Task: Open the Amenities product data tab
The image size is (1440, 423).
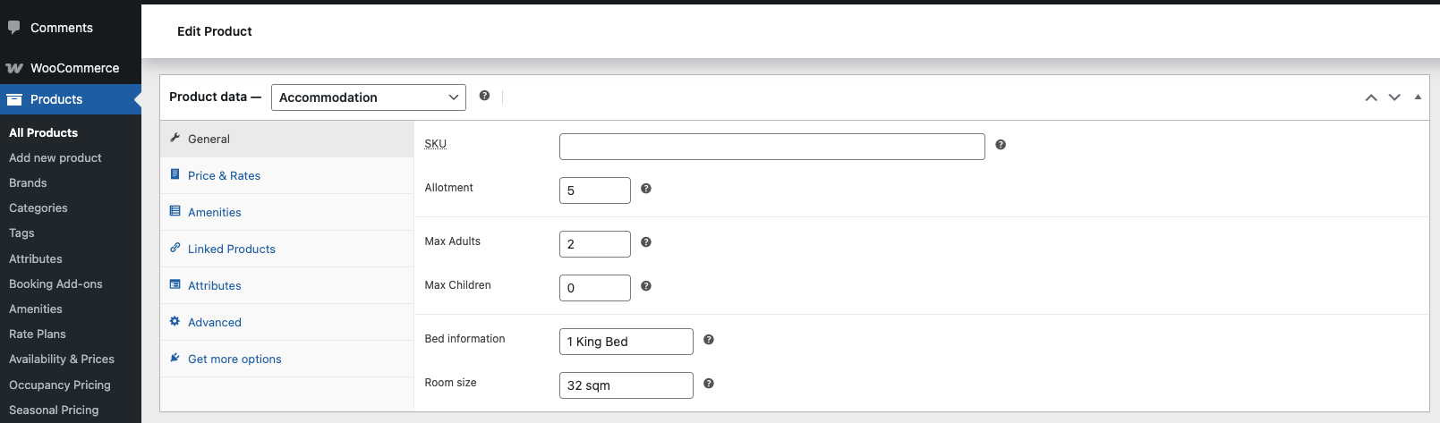Action: click(215, 213)
